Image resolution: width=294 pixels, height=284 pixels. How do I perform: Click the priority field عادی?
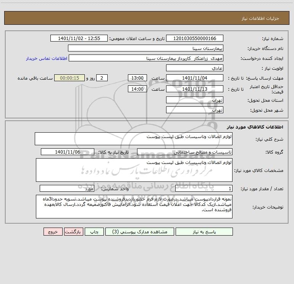[195, 68]
